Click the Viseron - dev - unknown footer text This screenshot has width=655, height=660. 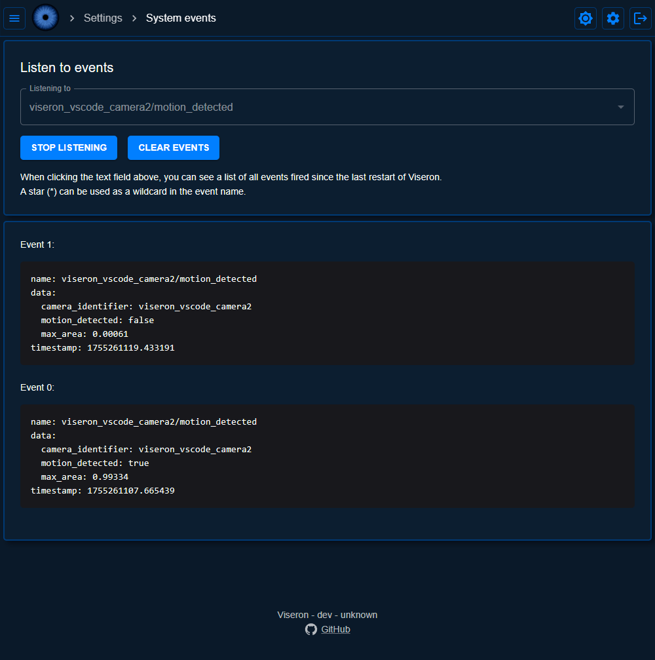tap(327, 615)
